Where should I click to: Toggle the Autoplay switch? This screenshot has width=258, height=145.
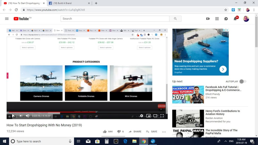pyautogui.click(x=243, y=81)
